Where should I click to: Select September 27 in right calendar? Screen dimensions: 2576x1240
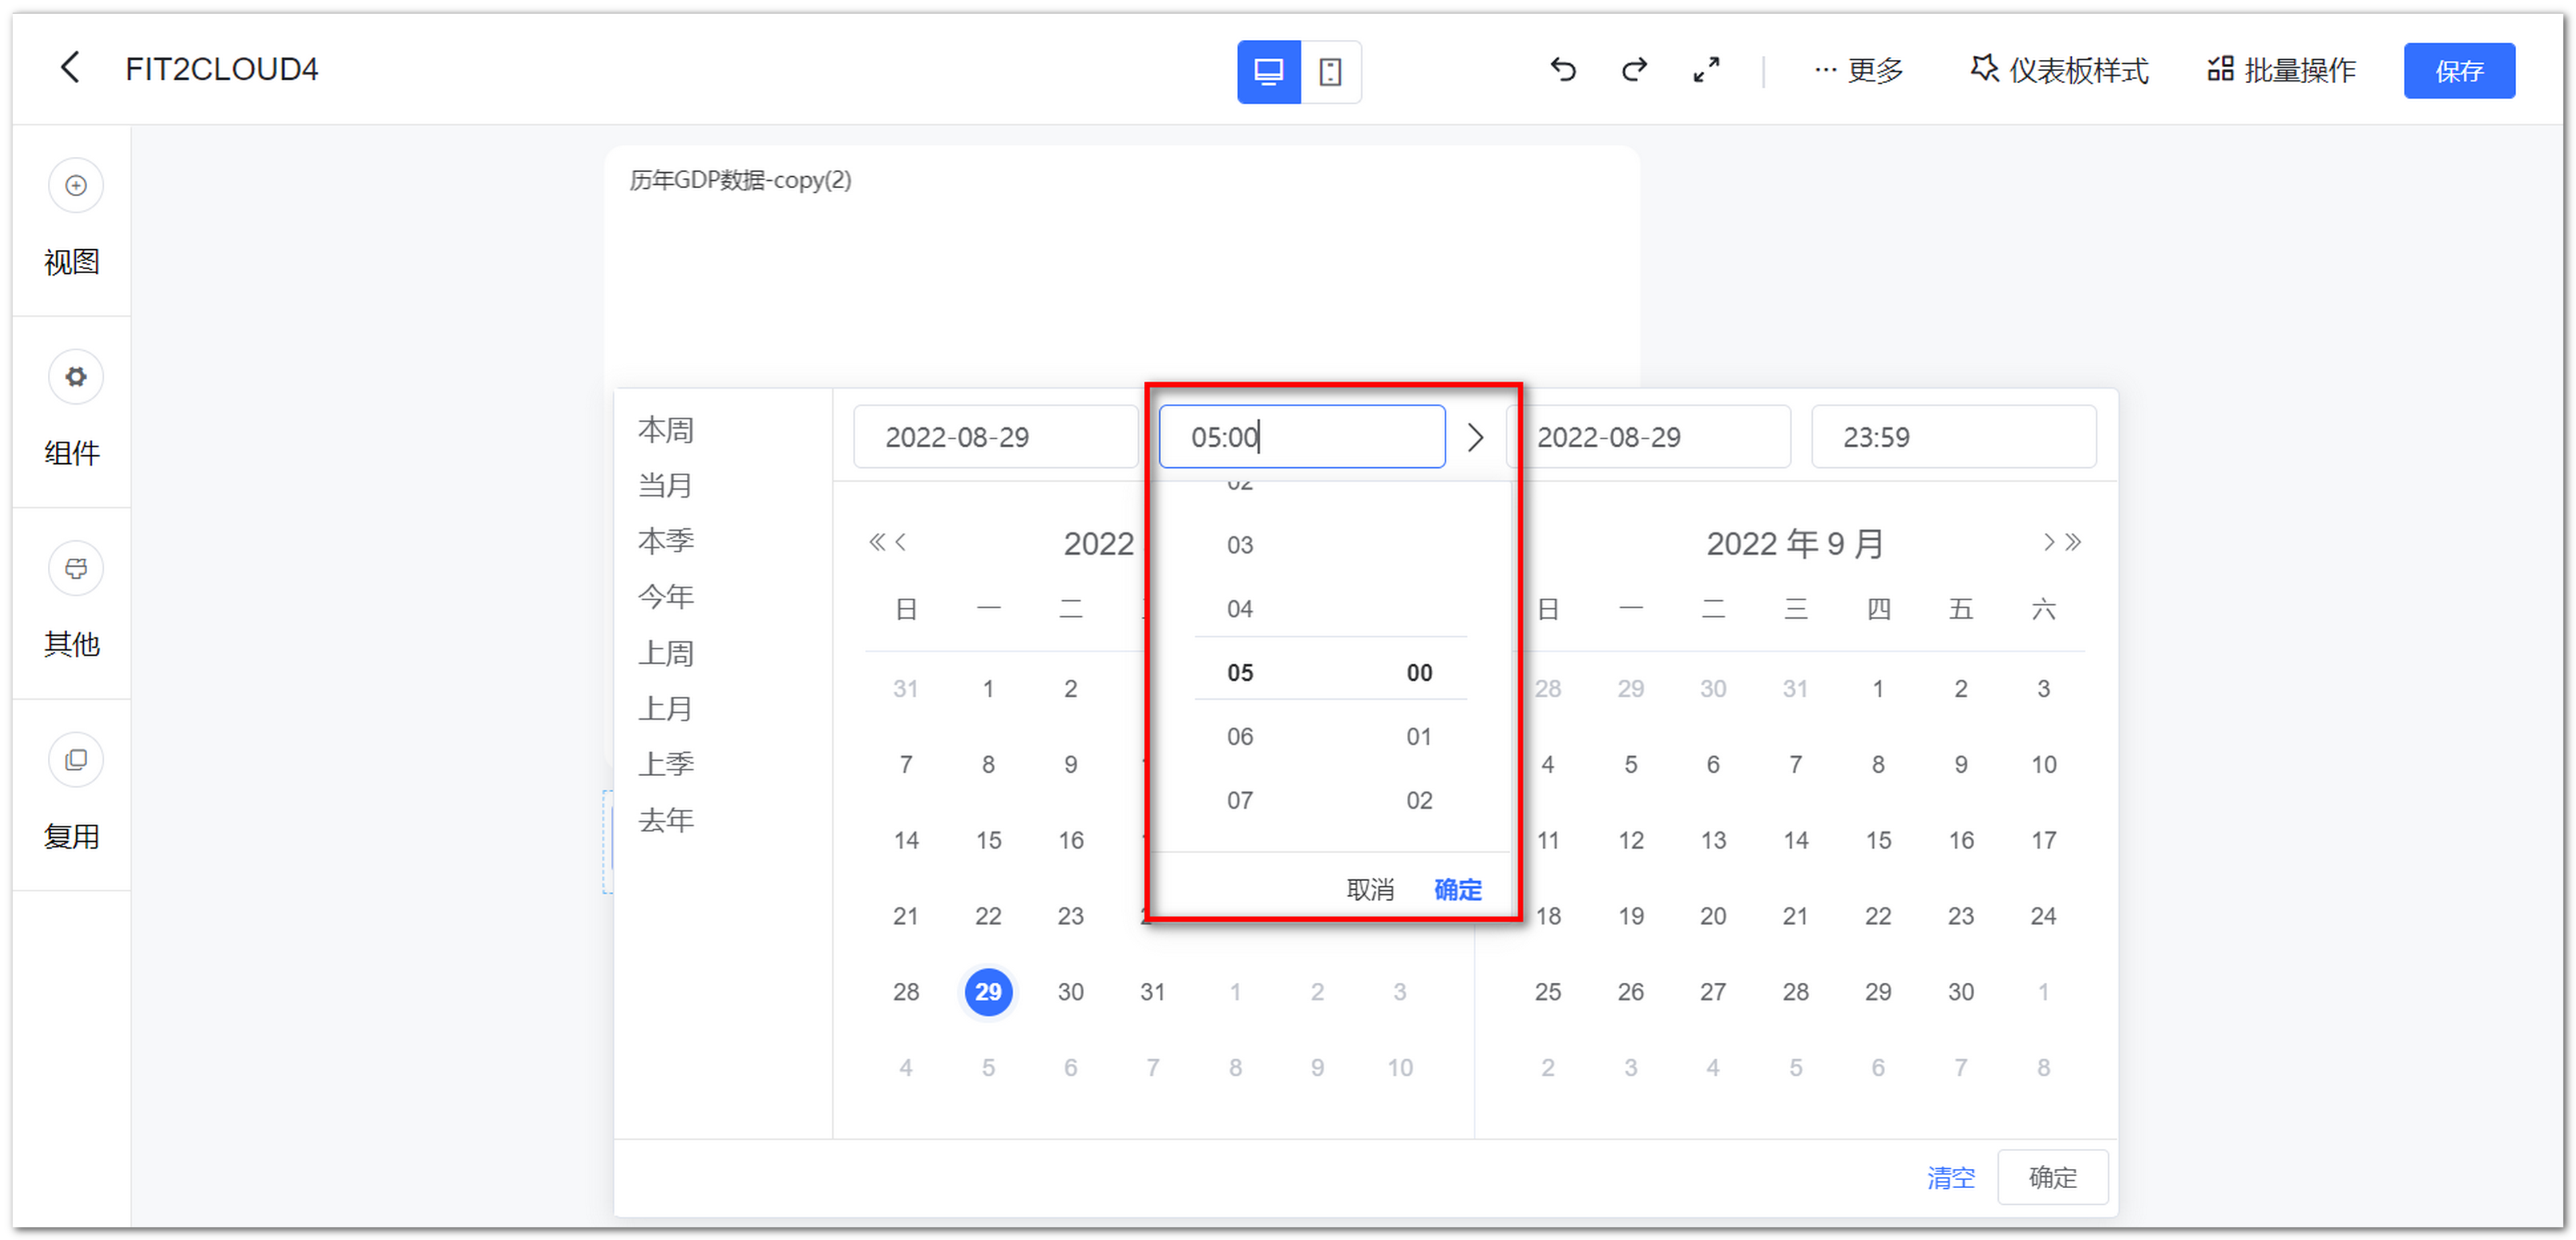(x=1713, y=991)
